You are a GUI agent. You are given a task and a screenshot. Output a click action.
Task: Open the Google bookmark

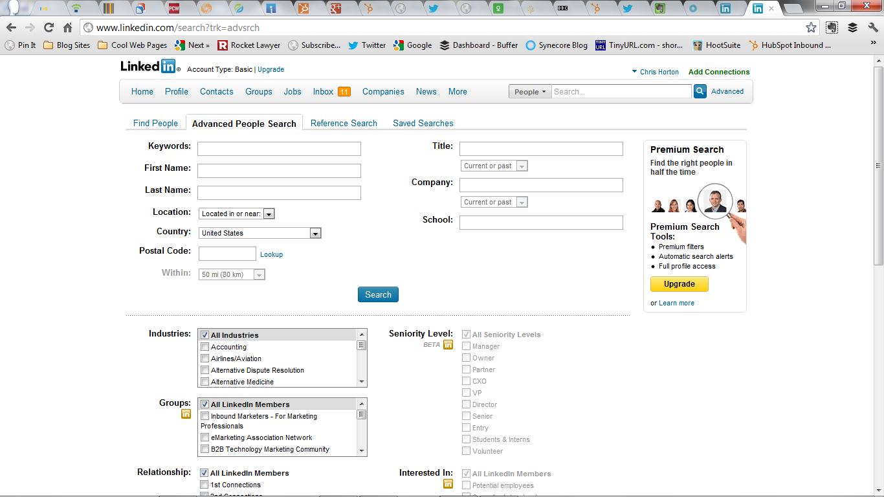pos(412,45)
